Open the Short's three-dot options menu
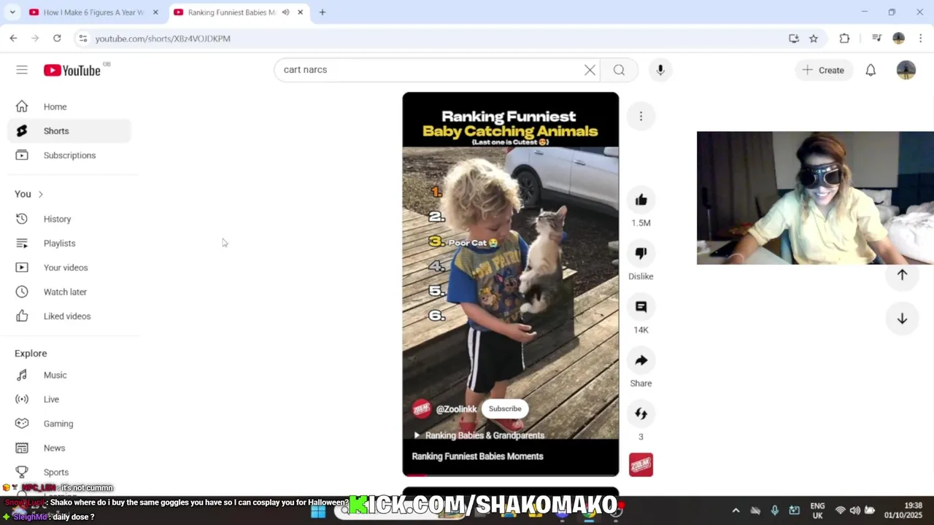The width and height of the screenshot is (934, 525). 641,117
